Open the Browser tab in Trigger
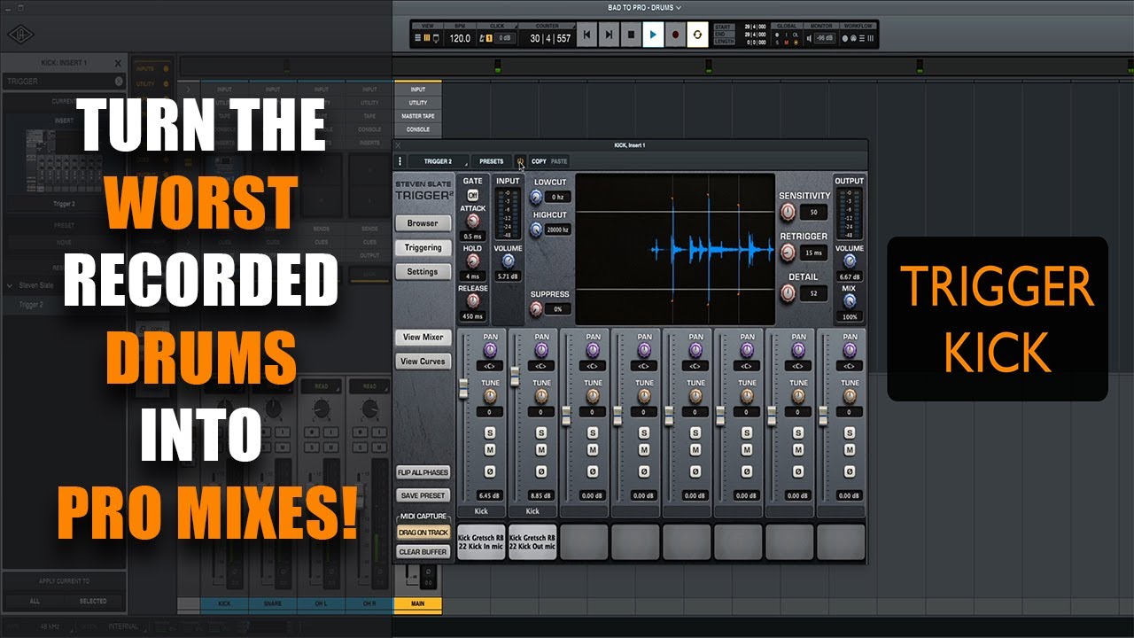This screenshot has width=1134, height=638. point(423,223)
